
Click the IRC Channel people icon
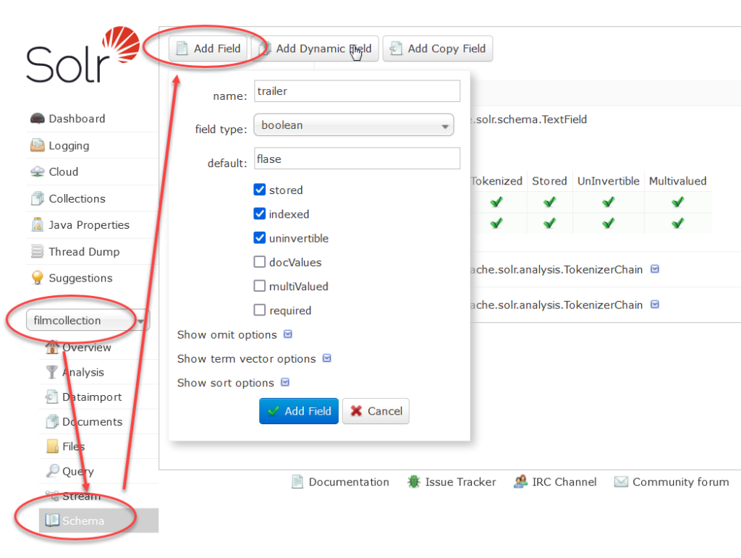tap(520, 482)
